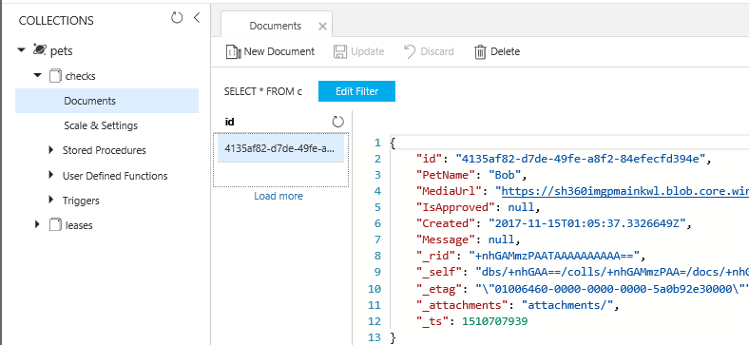This screenshot has height=345, width=749.
Task: Click the "PetName" key in JSON
Action: 447,175
